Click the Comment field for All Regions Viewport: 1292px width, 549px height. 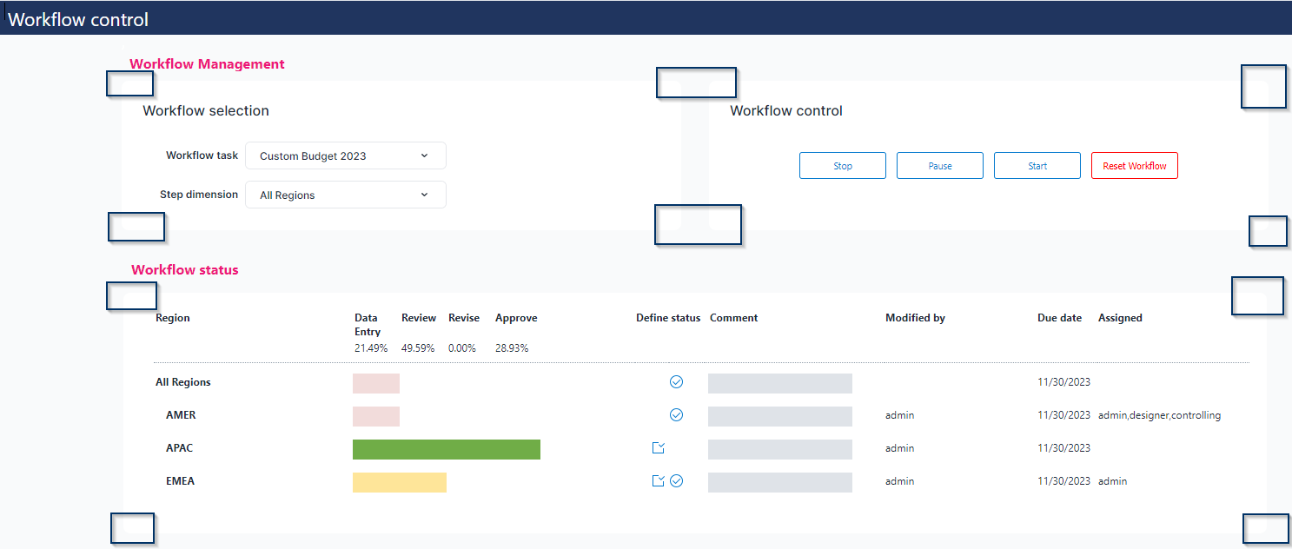tap(779, 383)
